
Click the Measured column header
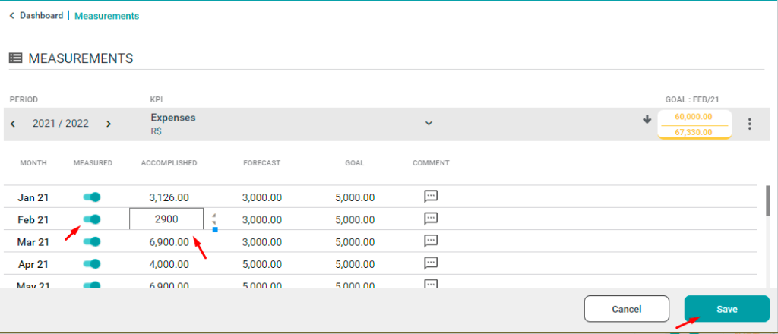point(93,162)
